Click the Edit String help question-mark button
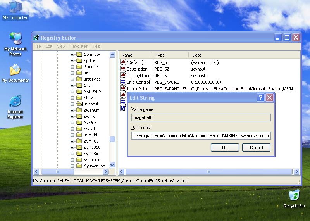 (260, 98)
